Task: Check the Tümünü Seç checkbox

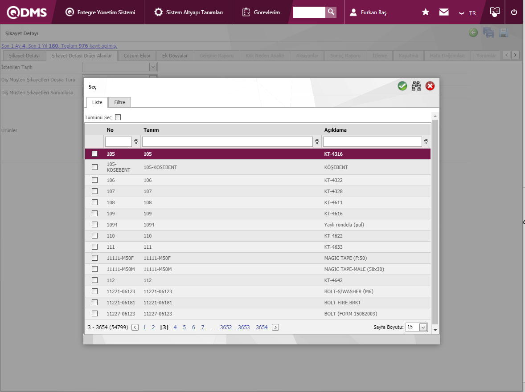Action: [118, 117]
